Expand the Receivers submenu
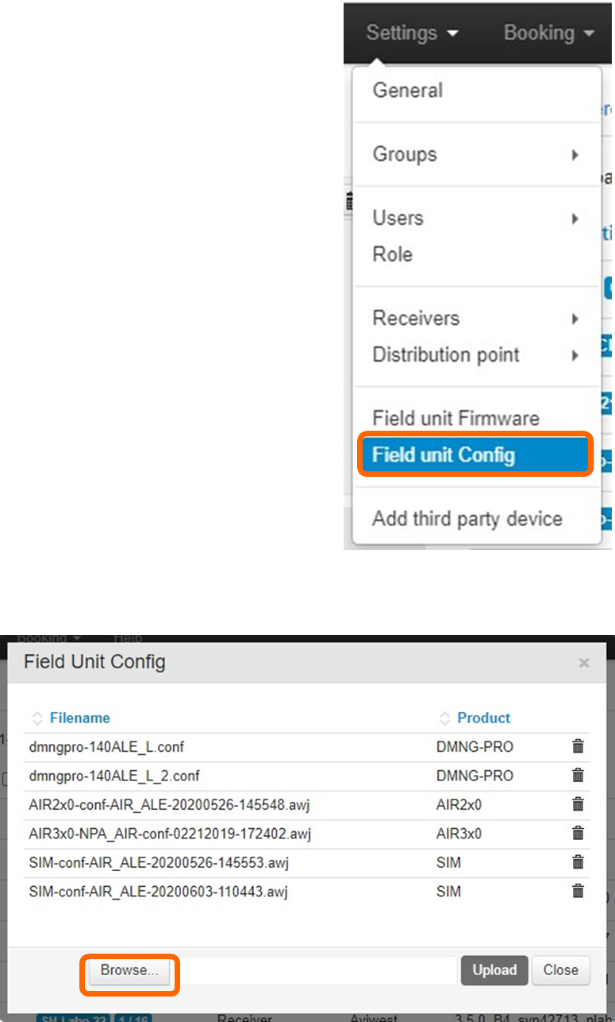This screenshot has width=615, height=1022. pos(476,318)
